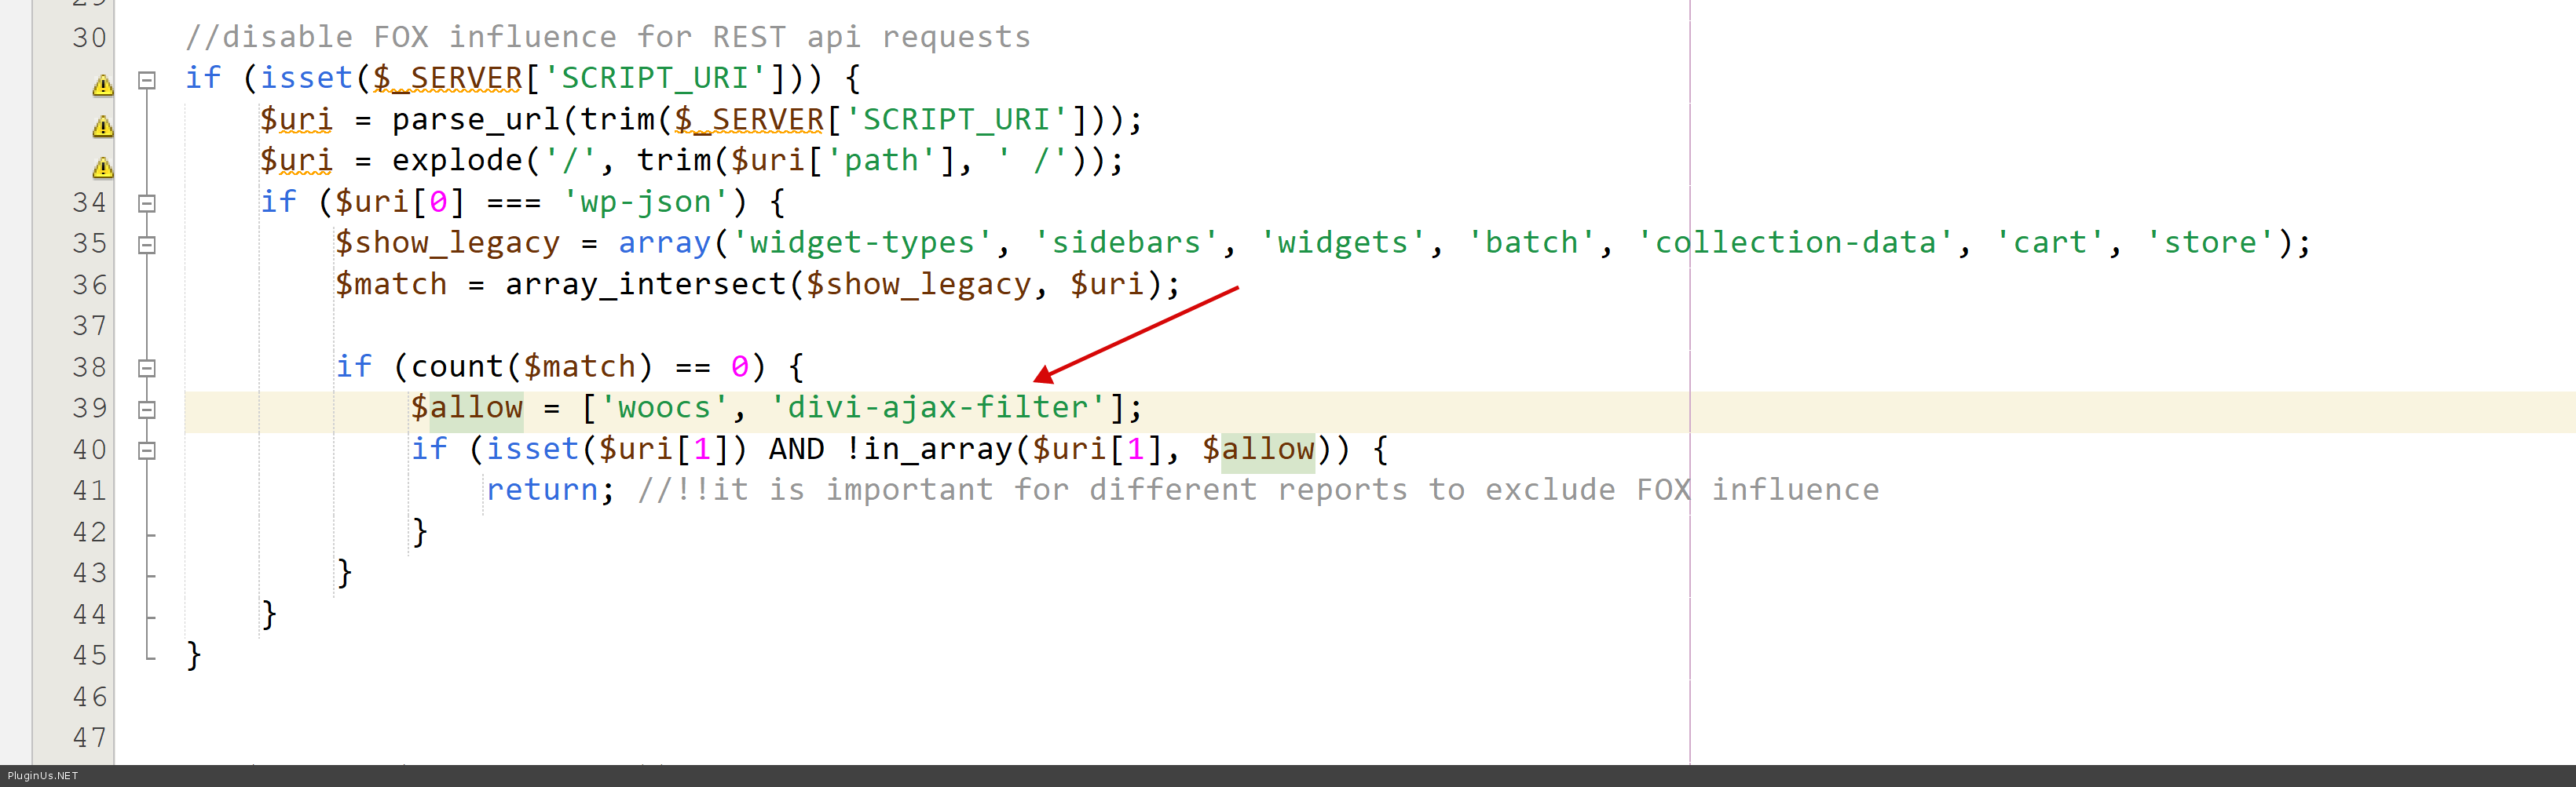Collapse the outer if isset SCRIPT_URI block
2576x787 pixels.
point(147,80)
